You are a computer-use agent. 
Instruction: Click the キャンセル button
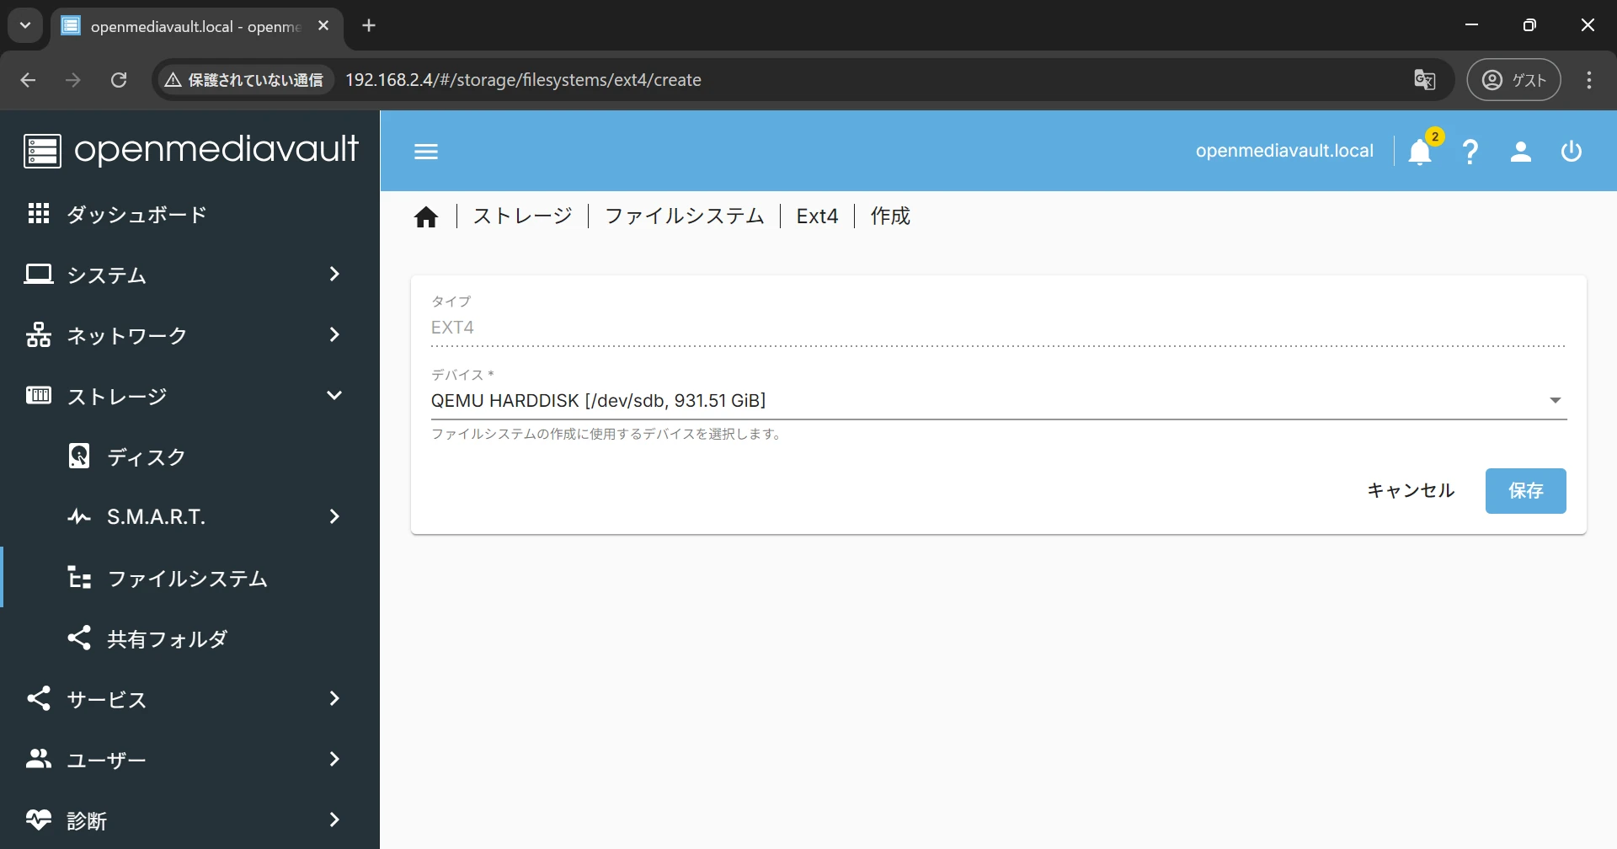coord(1411,491)
